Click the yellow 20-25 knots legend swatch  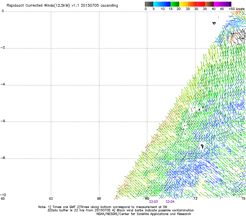pyautogui.click(x=184, y=4)
